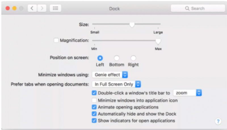Open the title bar zoom dropdown
The height and width of the screenshot is (130, 227).
point(187,93)
